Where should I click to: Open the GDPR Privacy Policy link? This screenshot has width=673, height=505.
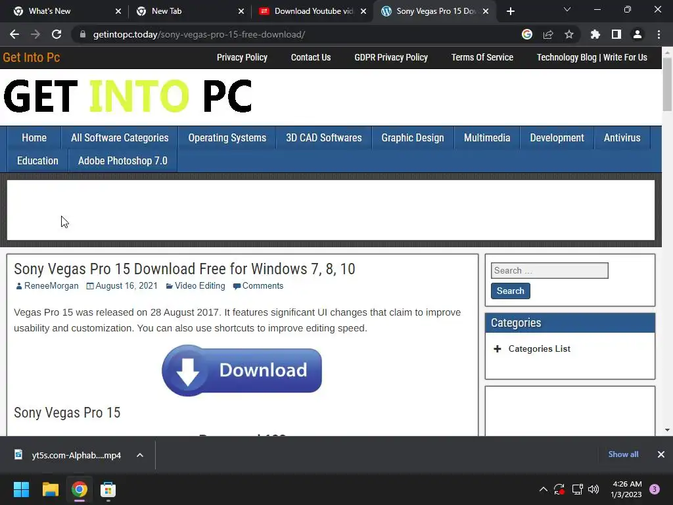(391, 58)
